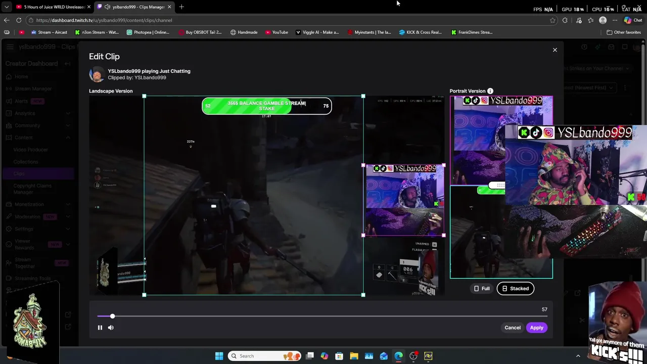Switch to Microsoft Edge on taskbar
Screen dimensions: 647x364
398,356
